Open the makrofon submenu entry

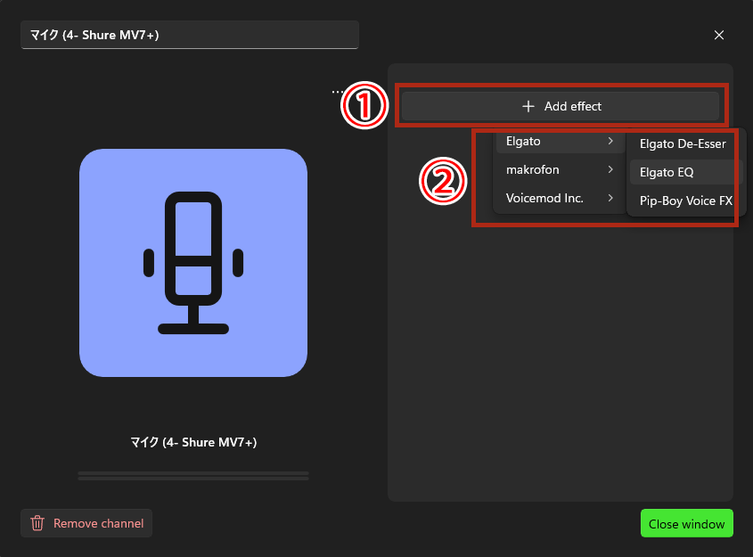tap(560, 170)
